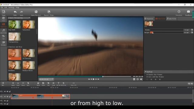194x109 pixels.
Task: Click the Height blur slider
Action: click(x=167, y=32)
